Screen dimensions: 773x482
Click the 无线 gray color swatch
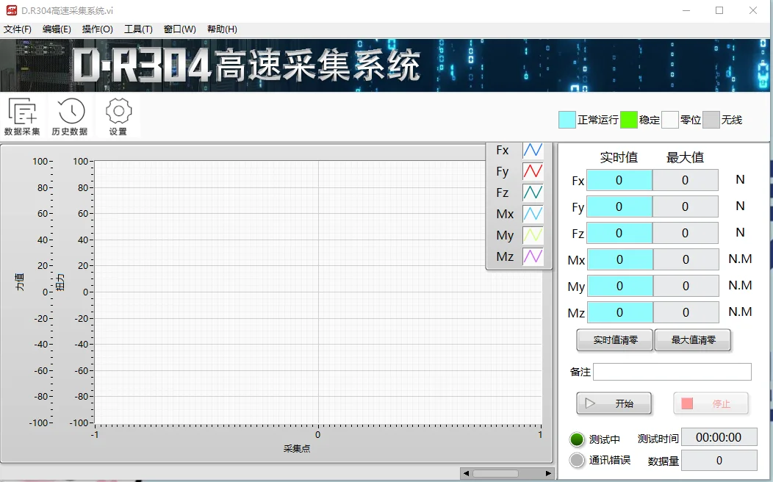point(711,120)
